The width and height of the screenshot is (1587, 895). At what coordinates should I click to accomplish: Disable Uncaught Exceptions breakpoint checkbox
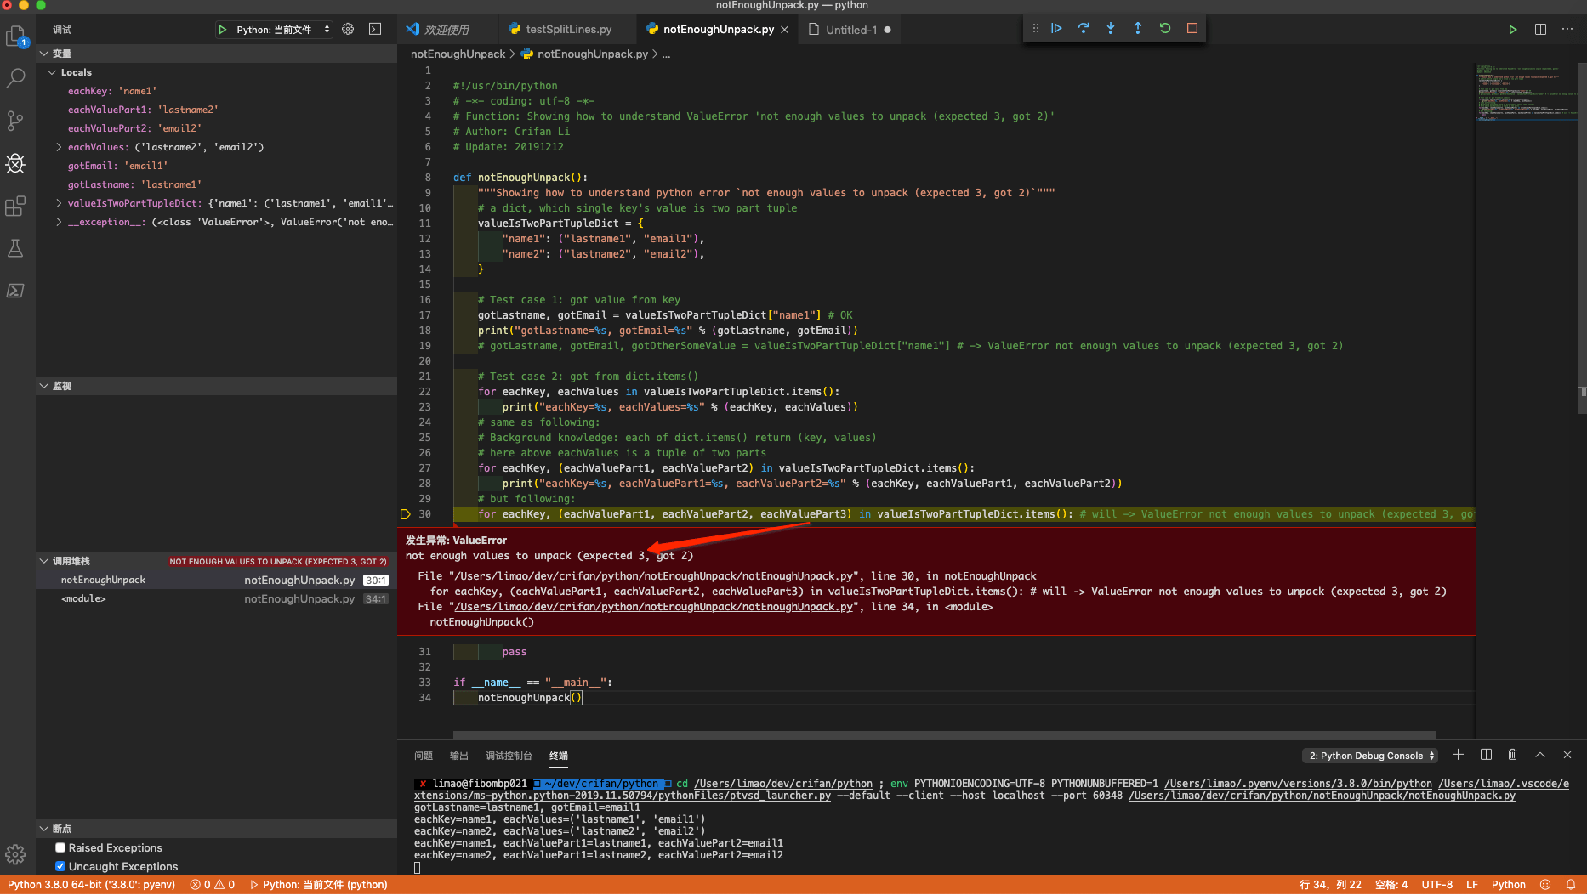coord(60,866)
